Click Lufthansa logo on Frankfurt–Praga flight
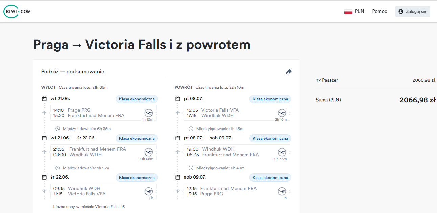437x213 pixels. [282, 191]
